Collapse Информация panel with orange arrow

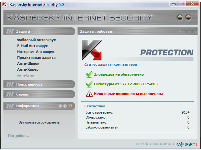coord(70,106)
